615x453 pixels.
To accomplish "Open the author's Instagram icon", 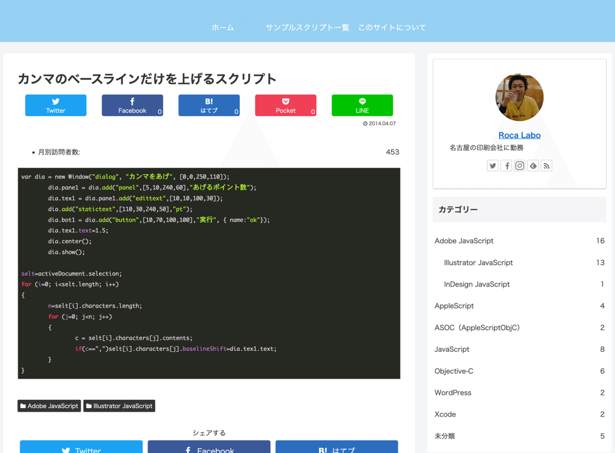I will tap(519, 165).
